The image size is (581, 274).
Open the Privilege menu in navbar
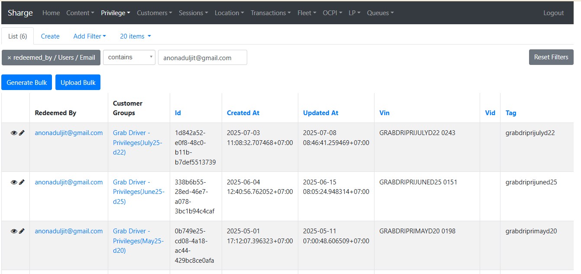(x=115, y=13)
